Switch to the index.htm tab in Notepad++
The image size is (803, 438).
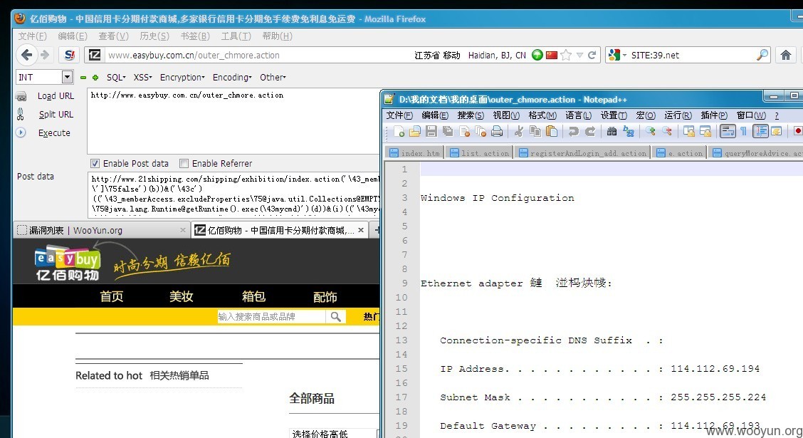[415, 152]
